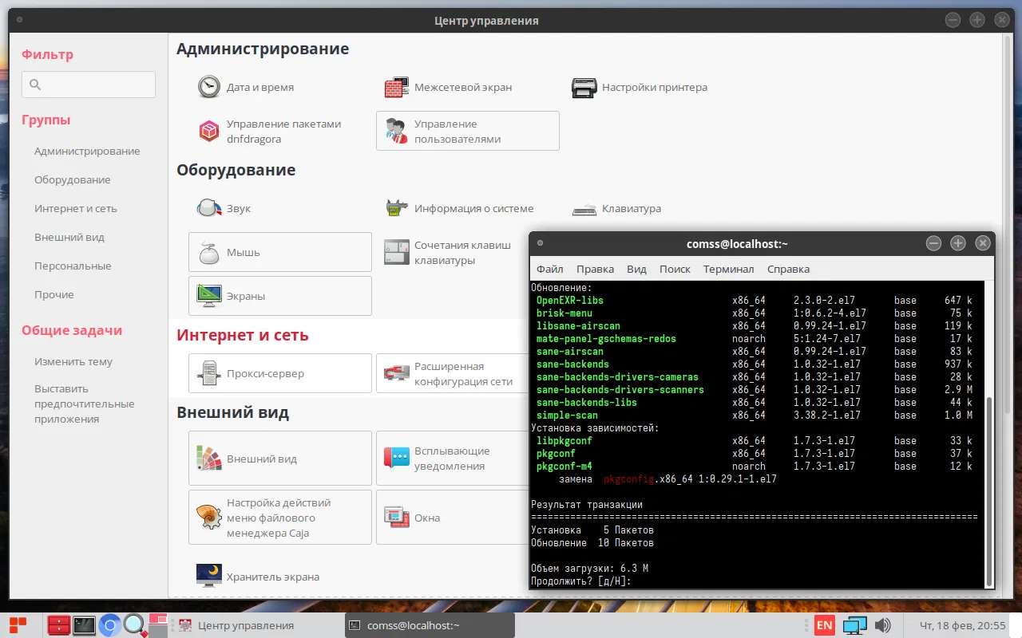This screenshot has height=638, width=1022.
Task: Open the Прокси-сервер proxy settings
Action: (x=280, y=373)
